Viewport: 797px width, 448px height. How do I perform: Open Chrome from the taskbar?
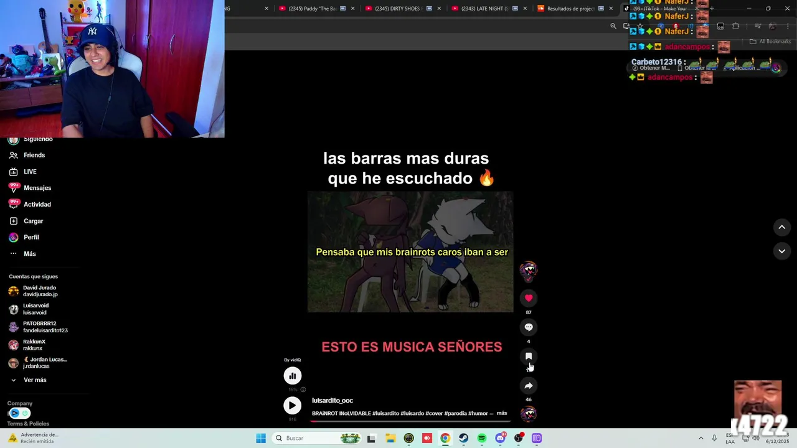(x=445, y=439)
